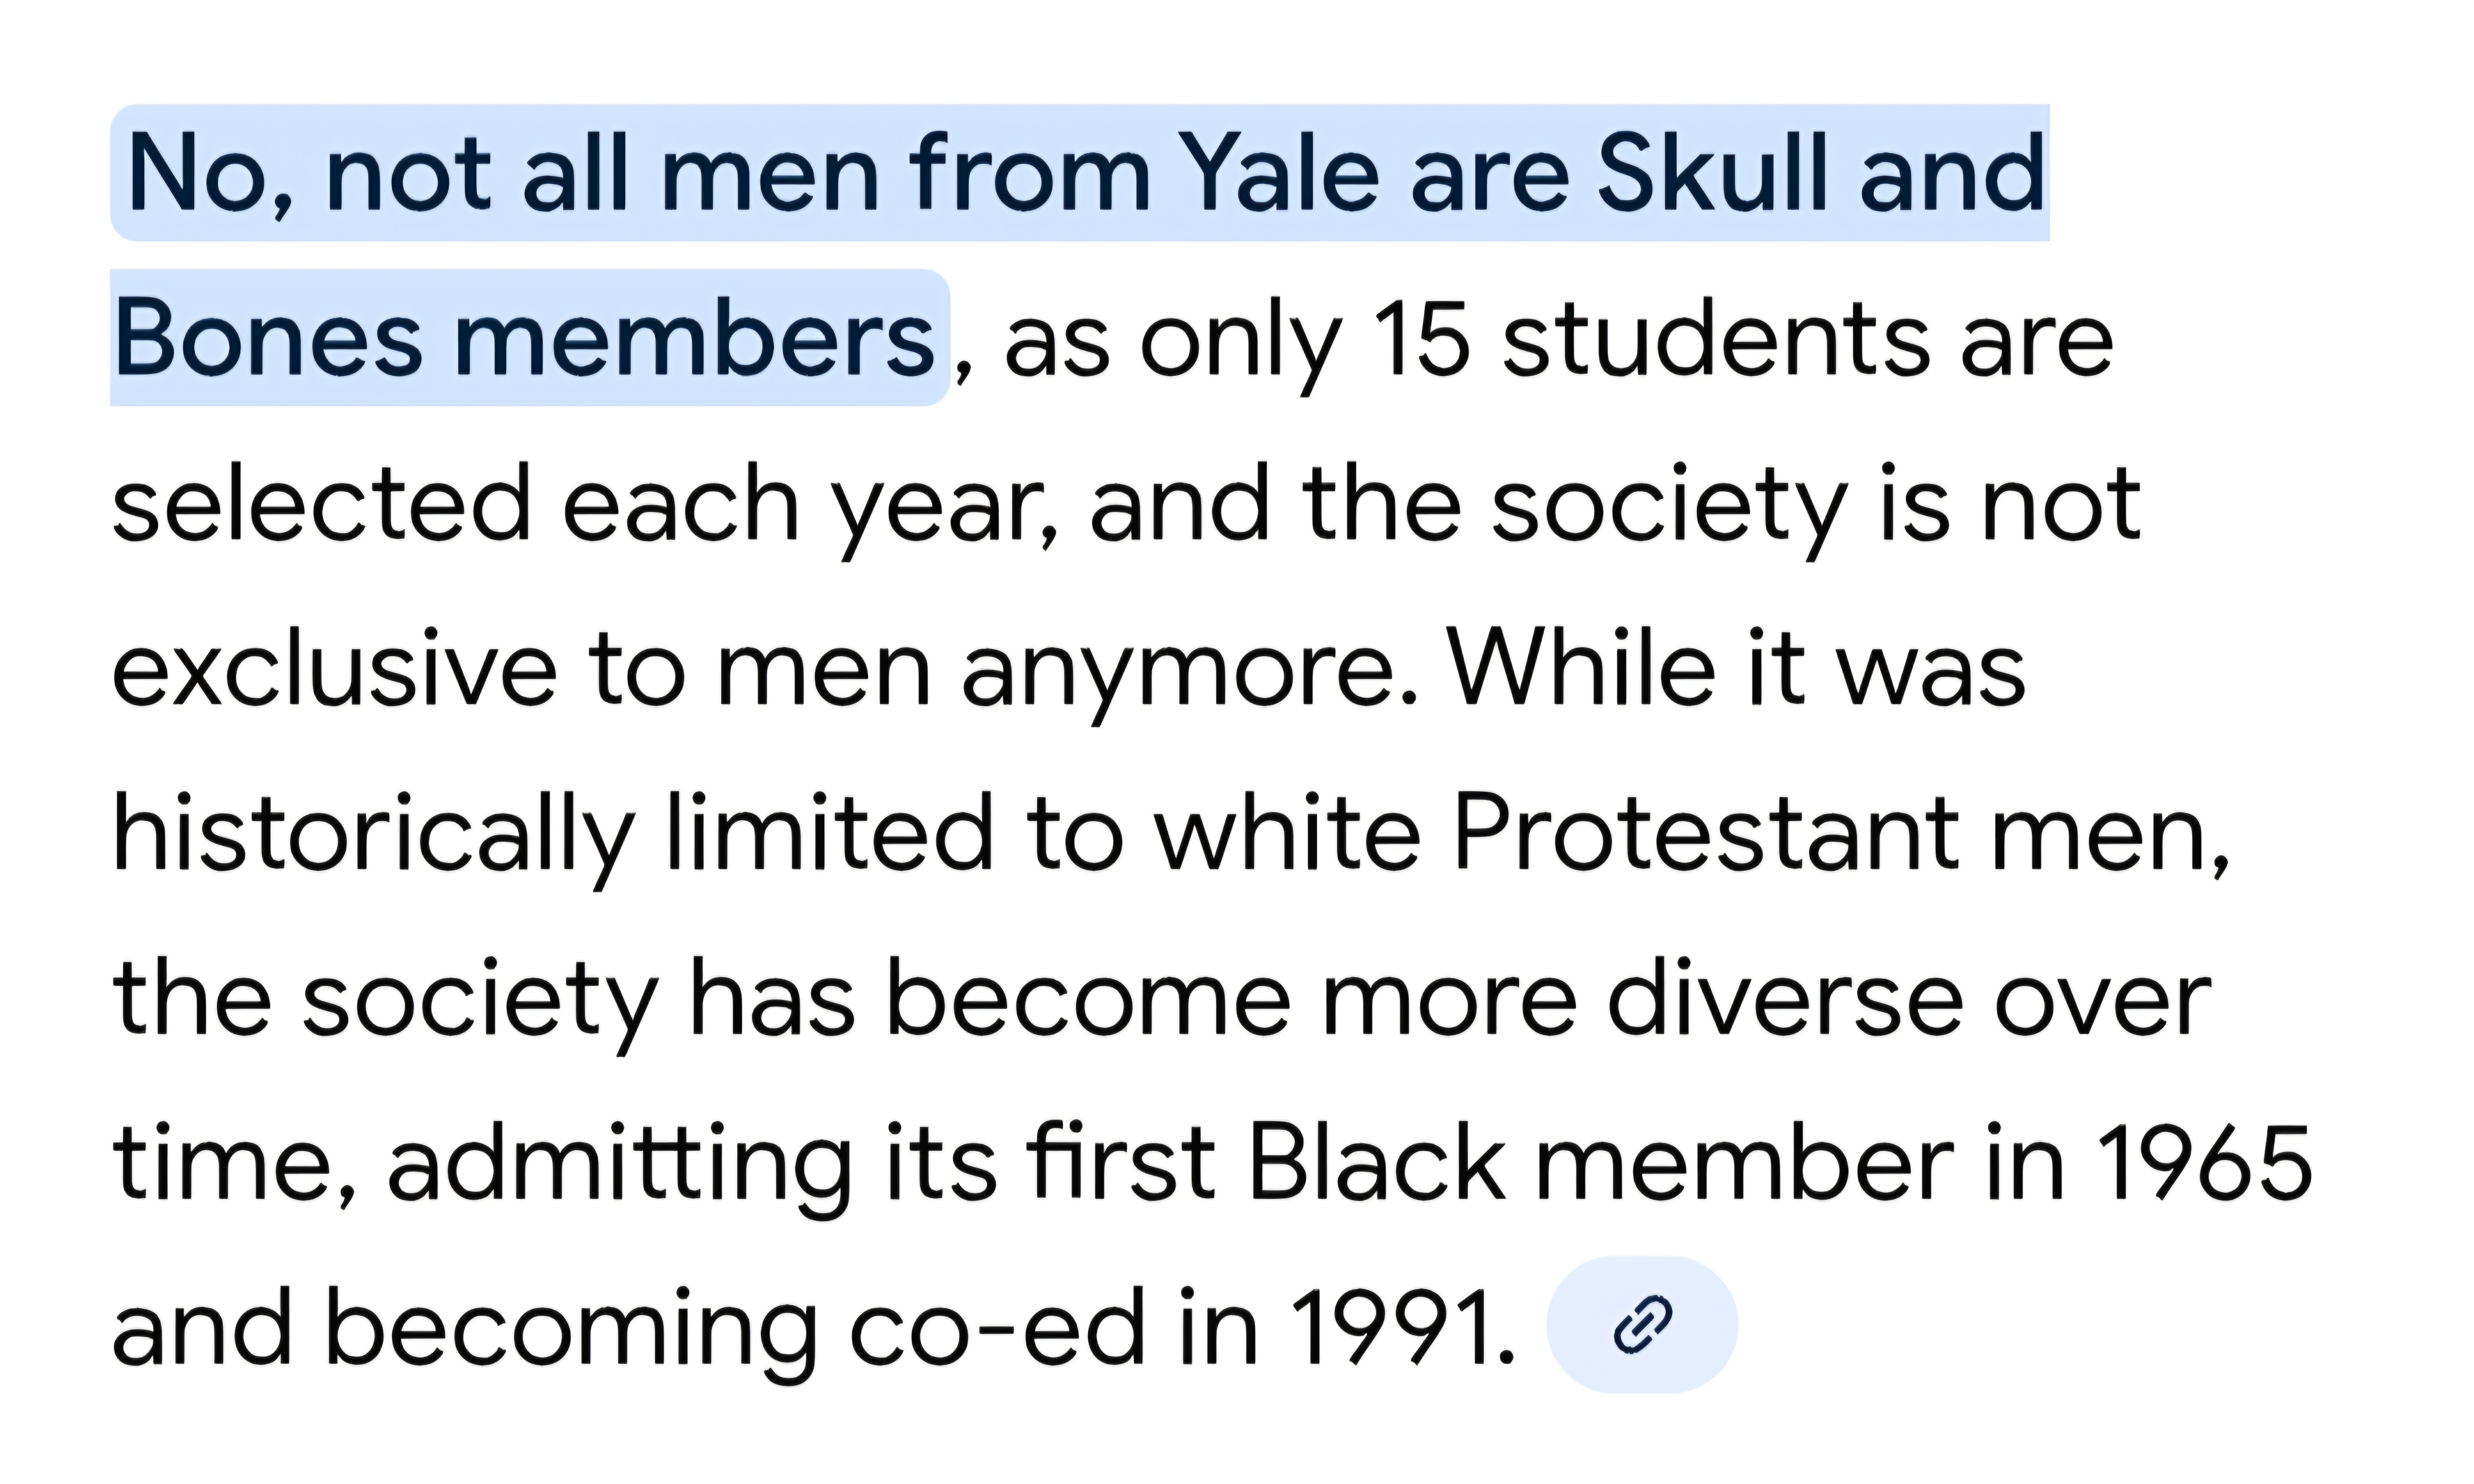Click the word "exclusive" in the text
The height and width of the screenshot is (1484, 2474).
(x=334, y=670)
